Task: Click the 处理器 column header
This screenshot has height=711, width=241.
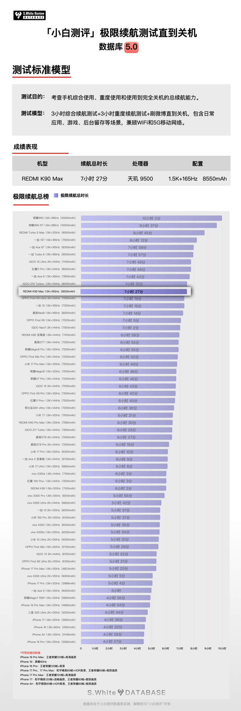Action: pos(140,163)
